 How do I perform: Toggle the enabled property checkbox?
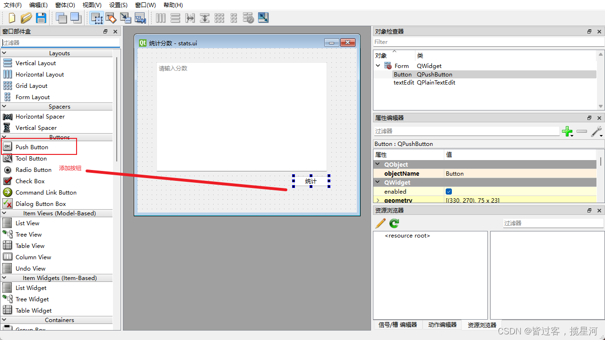[449, 192]
